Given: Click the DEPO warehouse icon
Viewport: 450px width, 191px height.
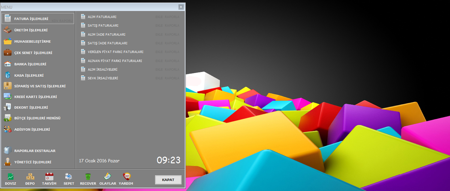Looking at the screenshot, I should point(30,177).
